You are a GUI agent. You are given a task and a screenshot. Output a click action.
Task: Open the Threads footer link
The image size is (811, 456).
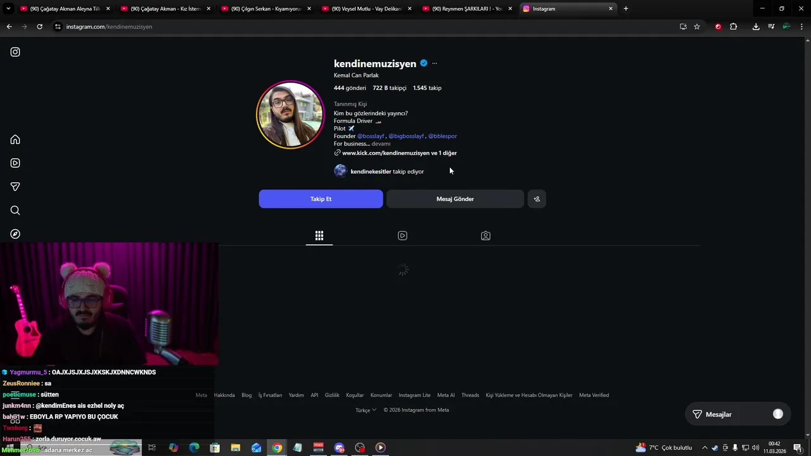[470, 395]
